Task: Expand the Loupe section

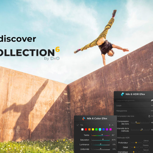Action: 152,106
